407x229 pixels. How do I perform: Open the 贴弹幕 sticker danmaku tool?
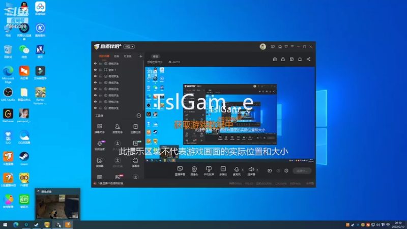click(x=100, y=162)
